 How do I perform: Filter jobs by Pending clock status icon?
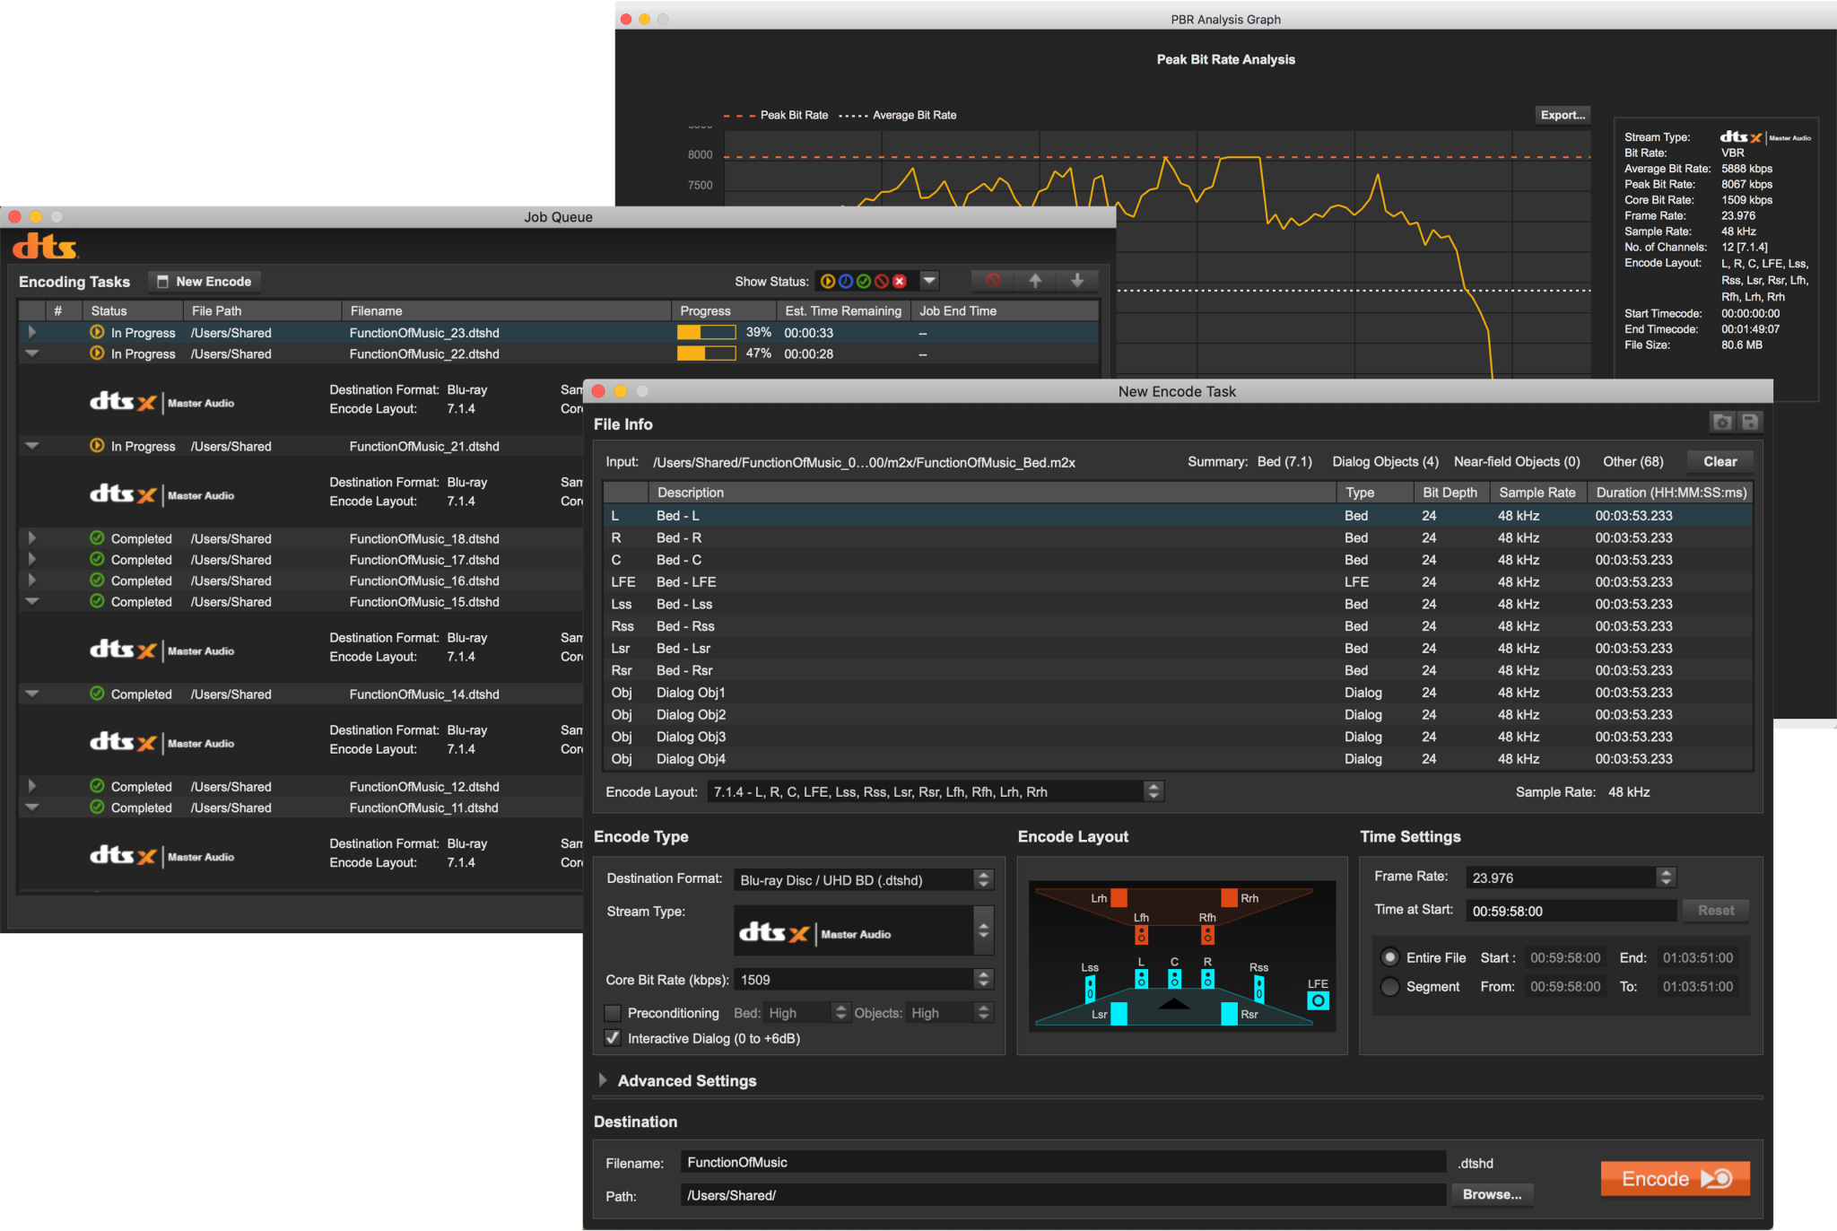tap(846, 281)
